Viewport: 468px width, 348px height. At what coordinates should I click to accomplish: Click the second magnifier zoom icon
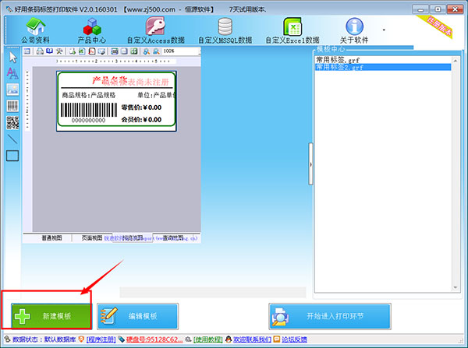point(157,51)
